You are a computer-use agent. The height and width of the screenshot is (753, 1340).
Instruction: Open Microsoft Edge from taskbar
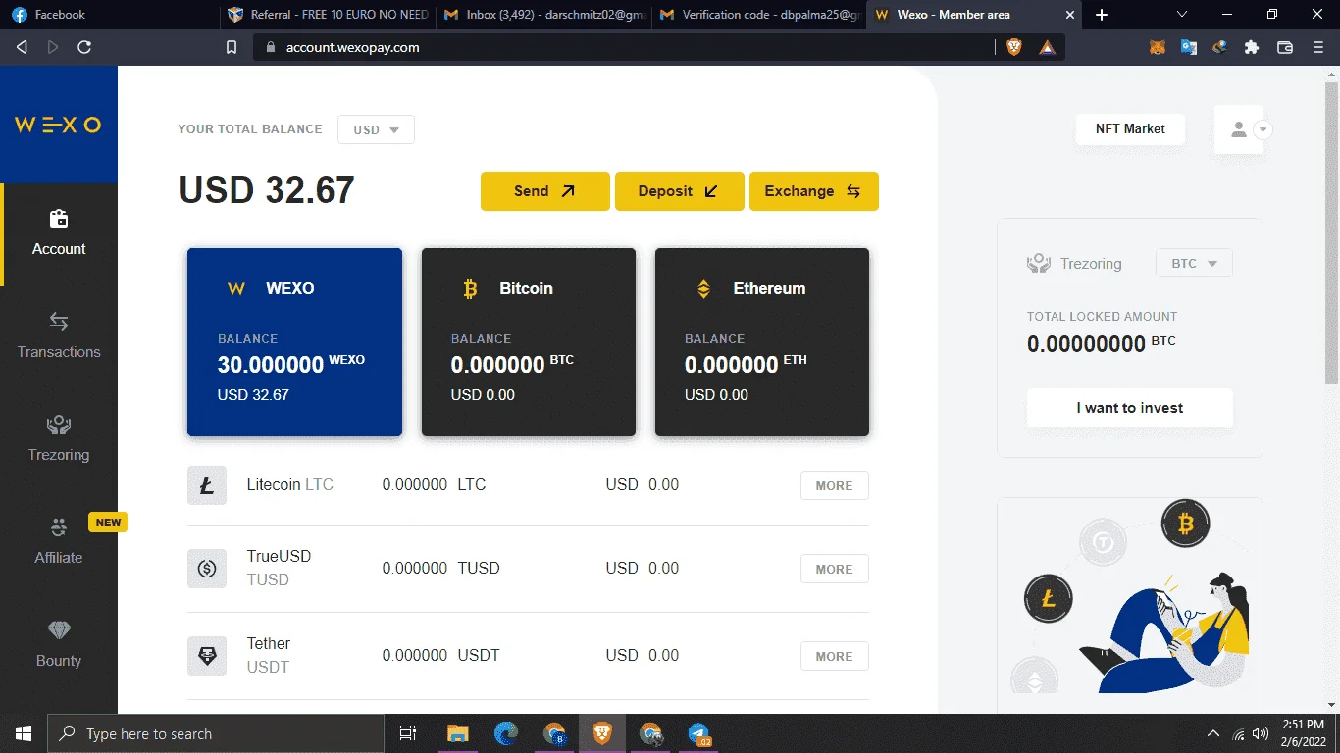point(506,733)
